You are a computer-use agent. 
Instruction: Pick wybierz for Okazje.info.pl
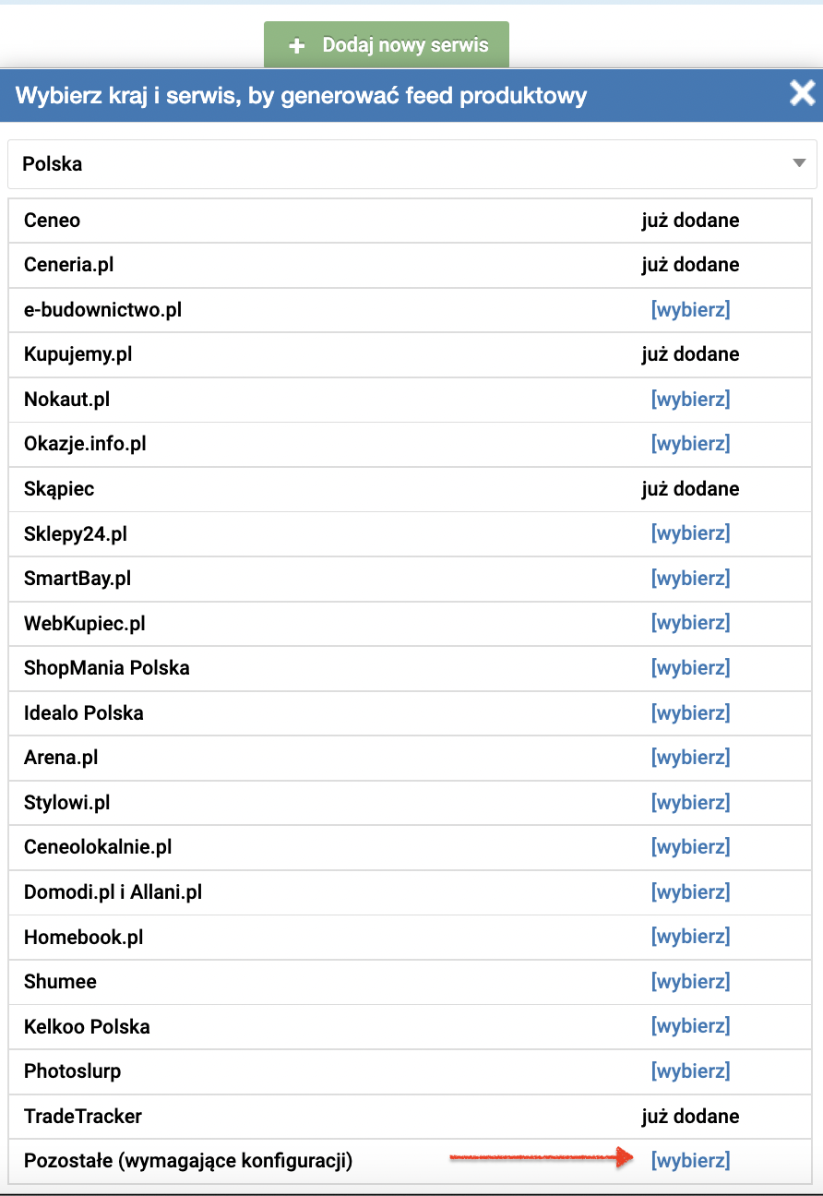690,444
